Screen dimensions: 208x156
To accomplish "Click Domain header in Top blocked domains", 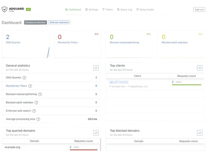I will [x=139, y=141].
